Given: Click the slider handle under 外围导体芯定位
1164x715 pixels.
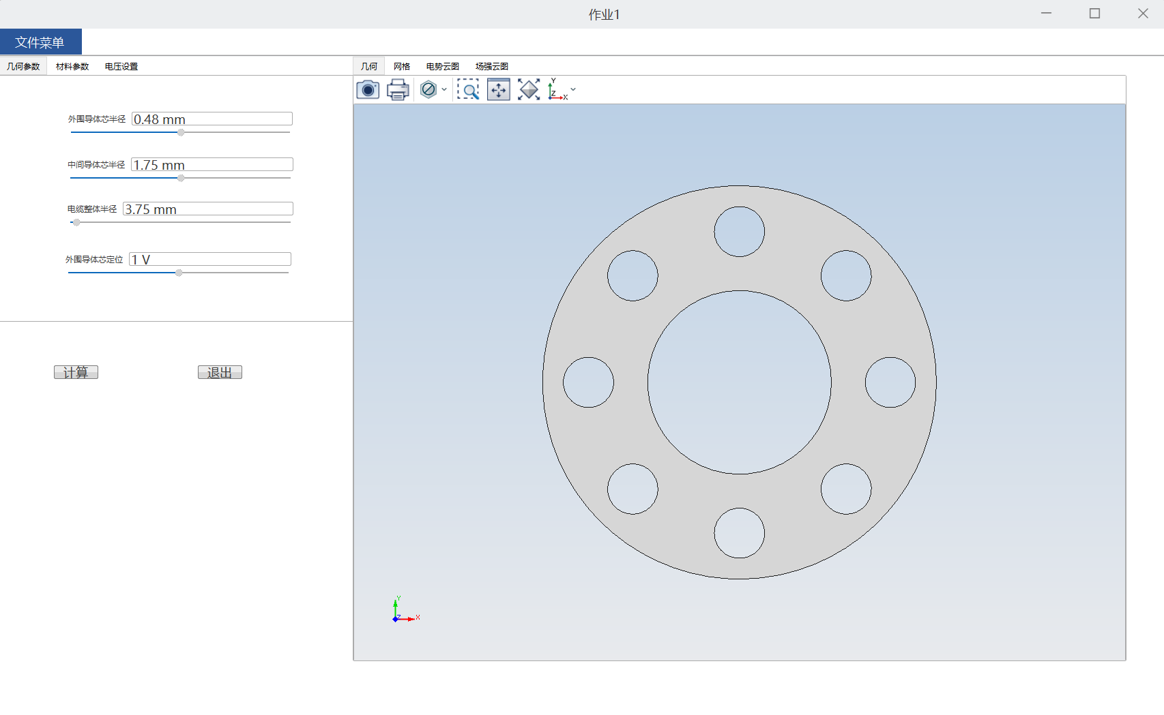Looking at the screenshot, I should (179, 273).
